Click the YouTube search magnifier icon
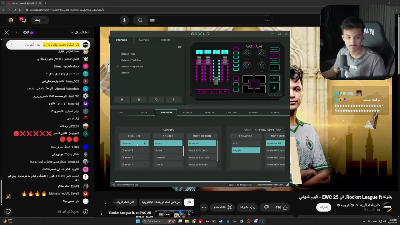The width and height of the screenshot is (400, 225). (140, 20)
